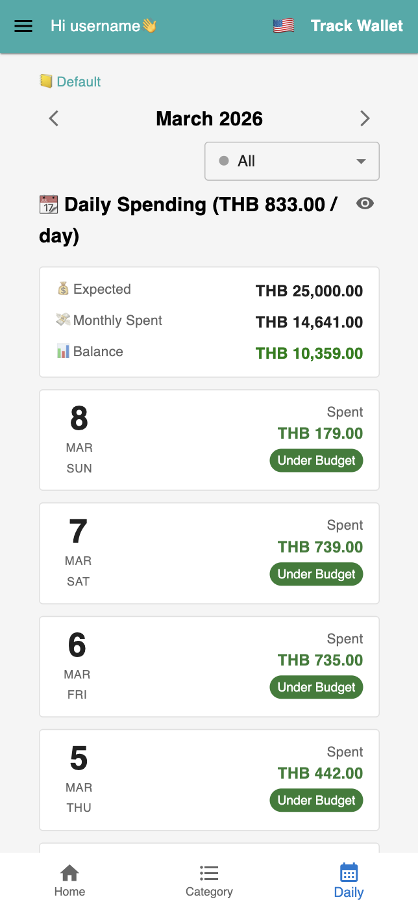Open the March 7 Saturday spending card
This screenshot has height=906, width=418.
point(209,553)
